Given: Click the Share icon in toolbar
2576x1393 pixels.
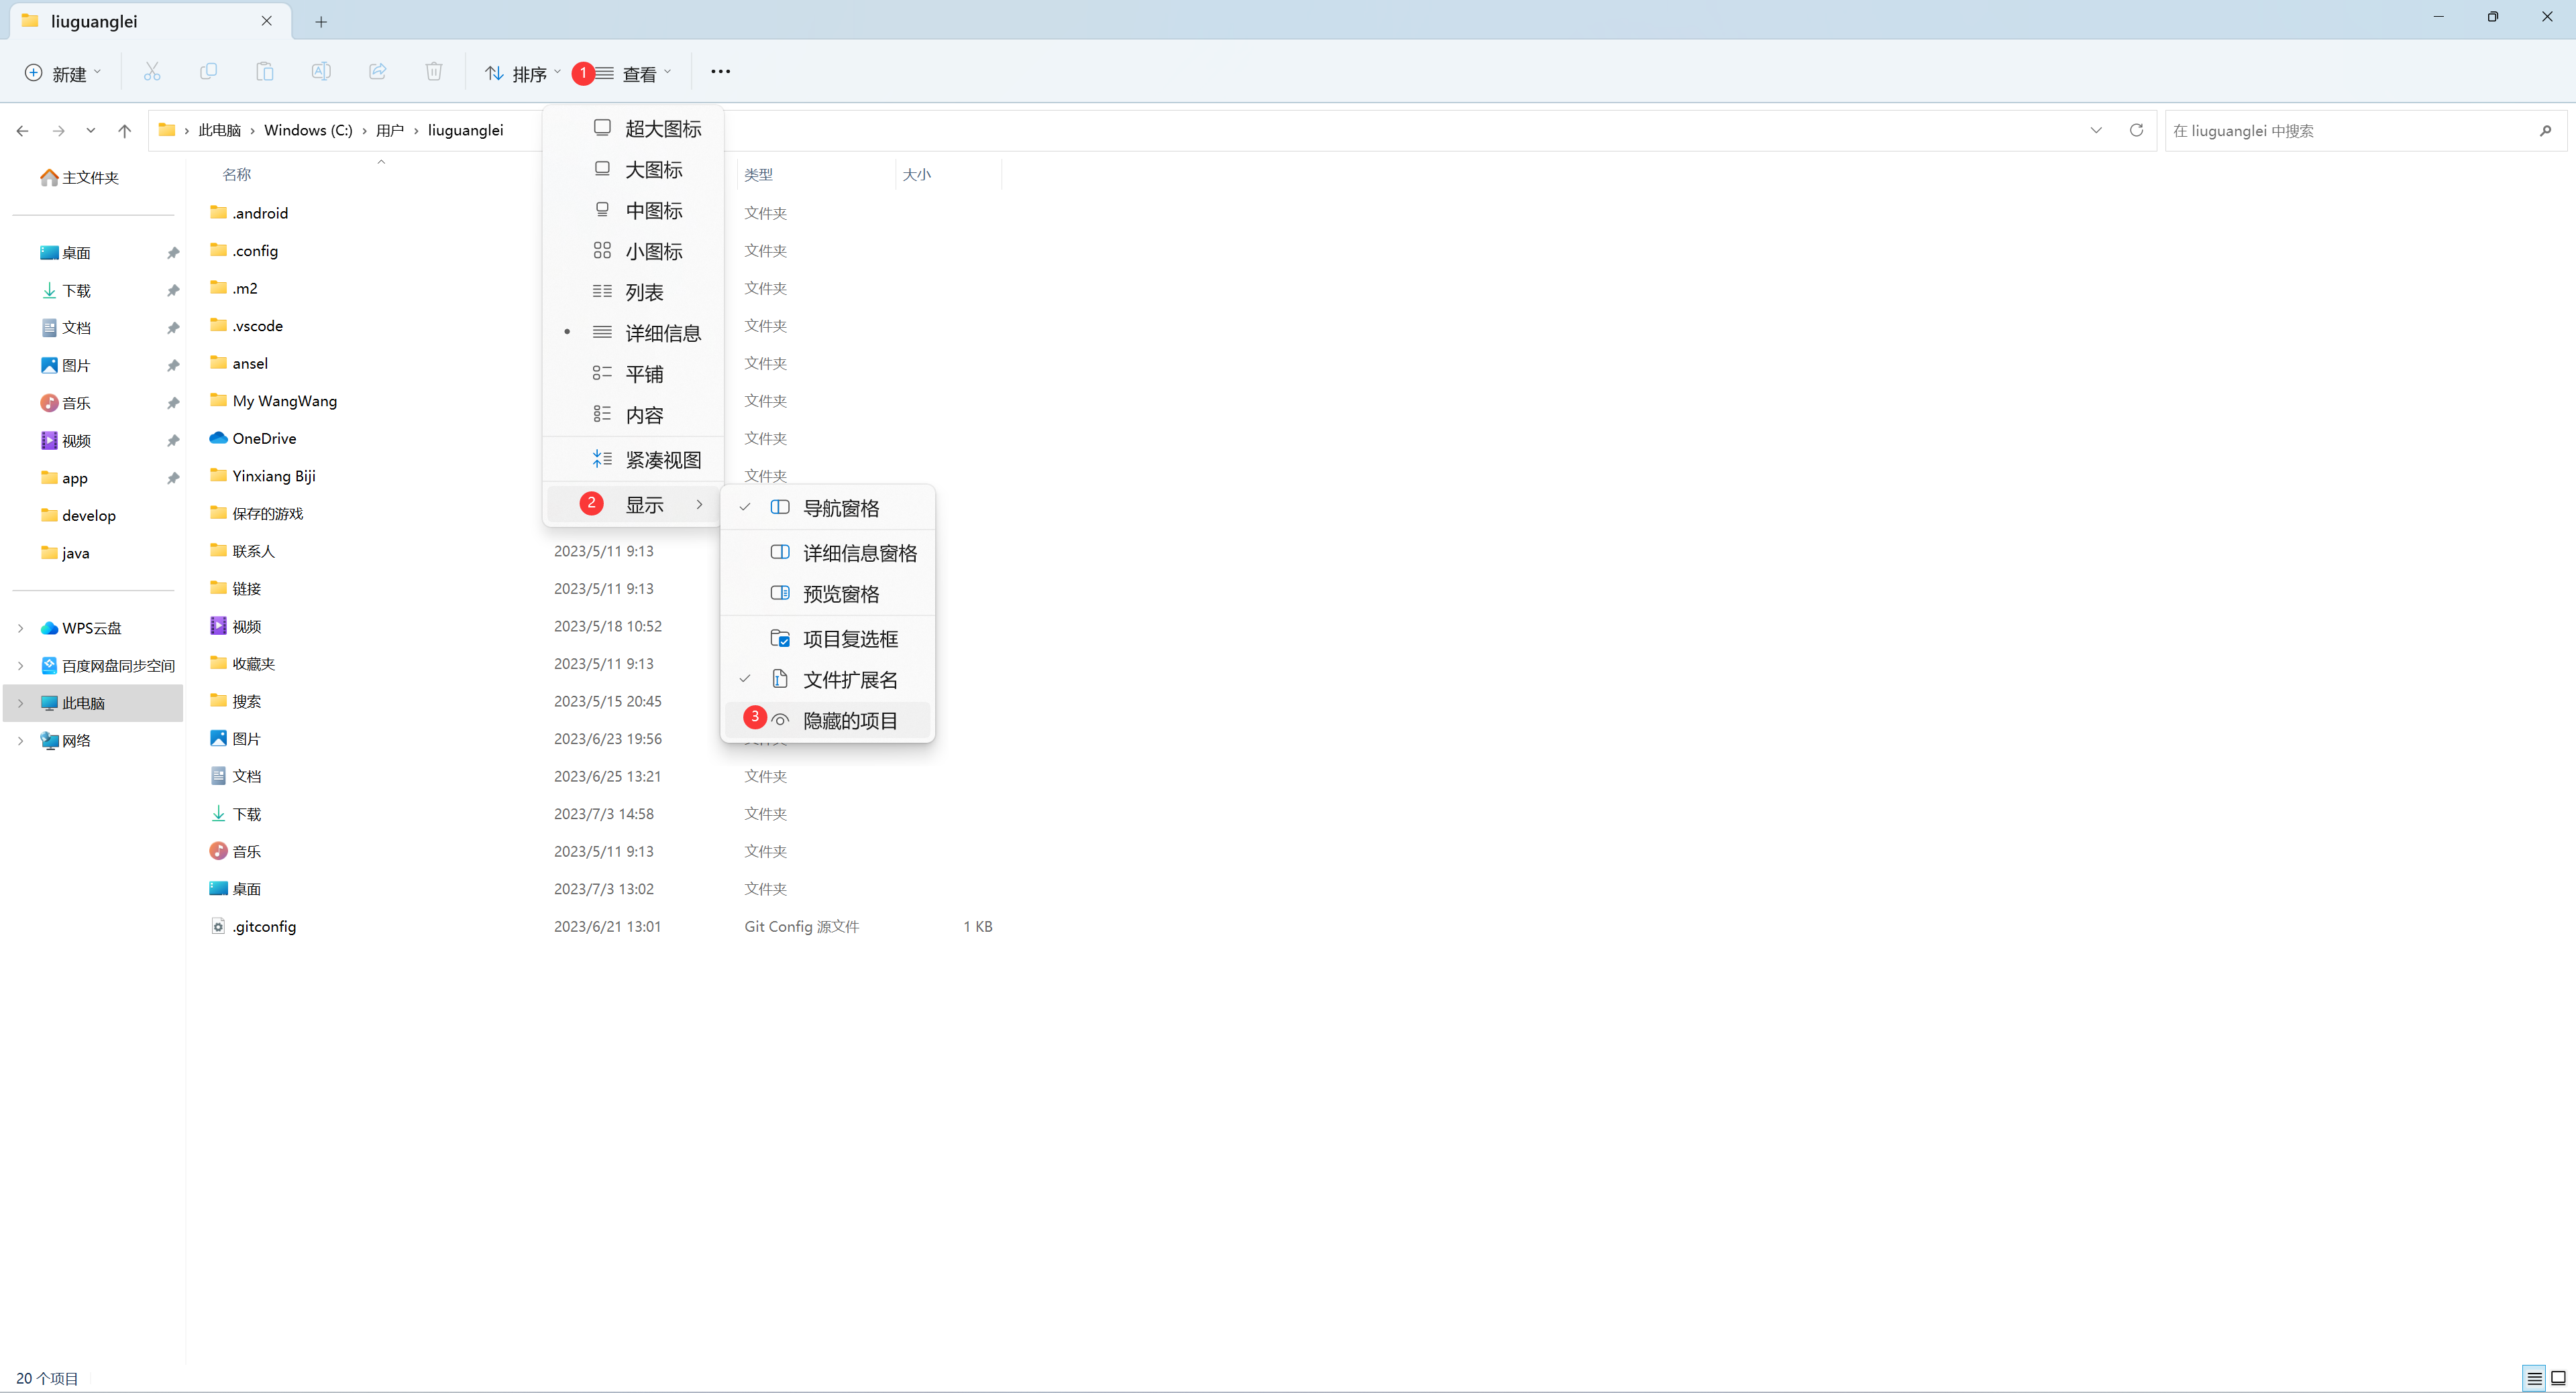Looking at the screenshot, I should (x=377, y=72).
